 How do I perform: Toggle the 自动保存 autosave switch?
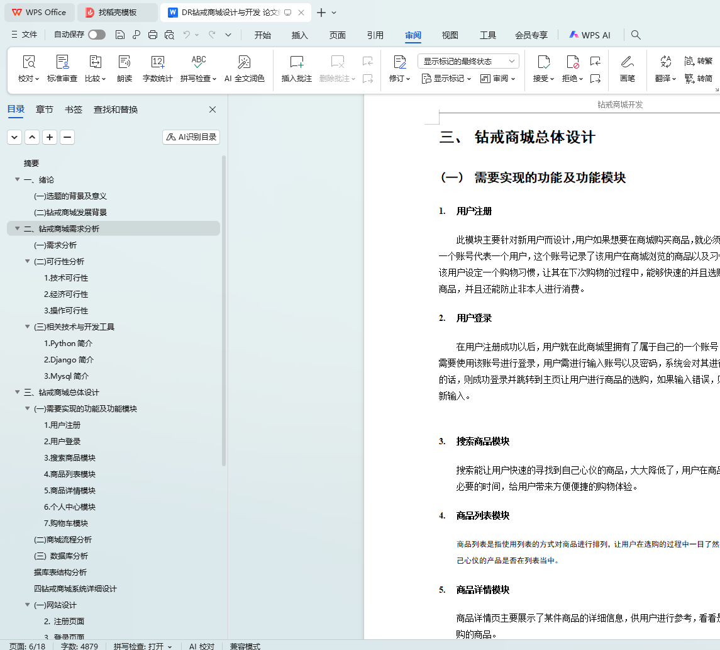pos(97,35)
